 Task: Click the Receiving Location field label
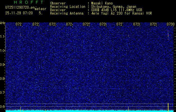click(67, 6)
